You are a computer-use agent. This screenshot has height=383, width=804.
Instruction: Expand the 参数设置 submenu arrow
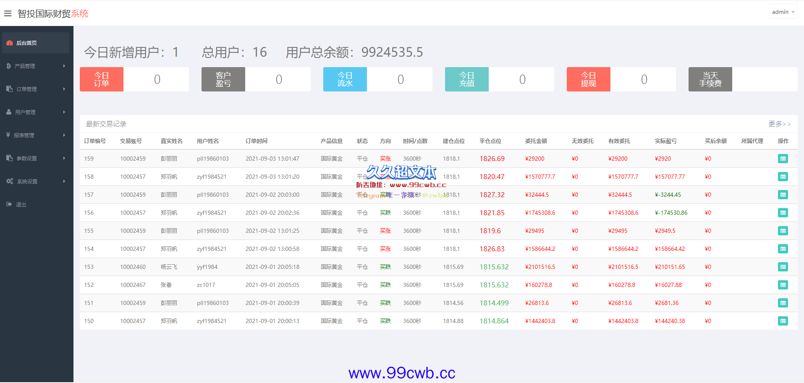[64, 158]
